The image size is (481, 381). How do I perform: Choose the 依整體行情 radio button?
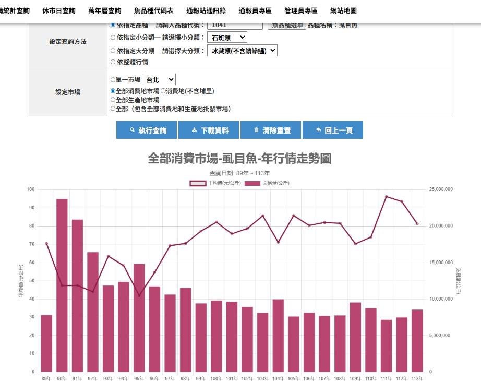tap(113, 62)
